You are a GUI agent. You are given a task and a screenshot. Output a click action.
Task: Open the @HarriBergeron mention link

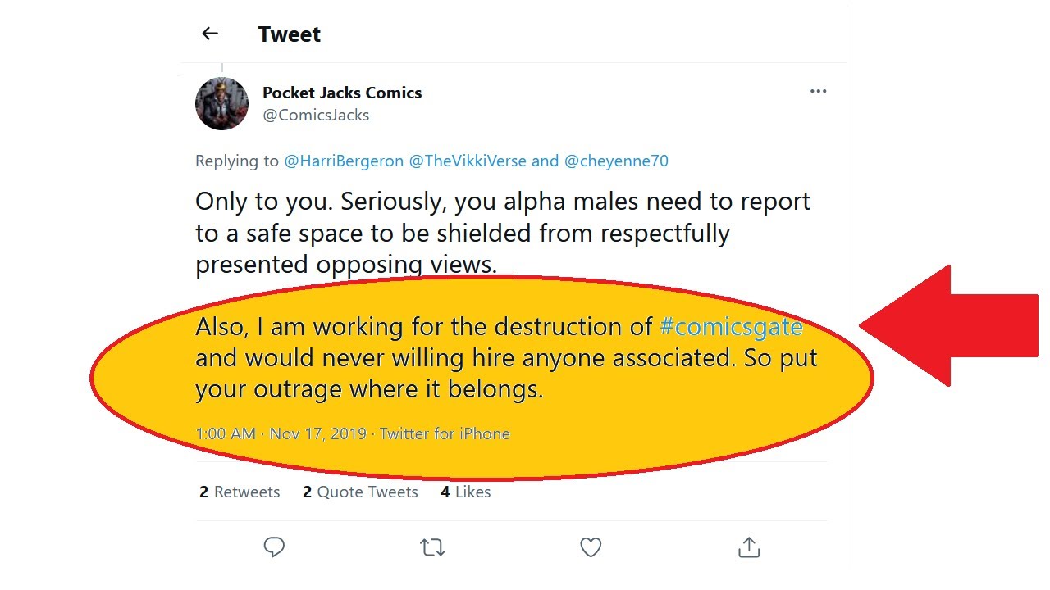pos(344,161)
